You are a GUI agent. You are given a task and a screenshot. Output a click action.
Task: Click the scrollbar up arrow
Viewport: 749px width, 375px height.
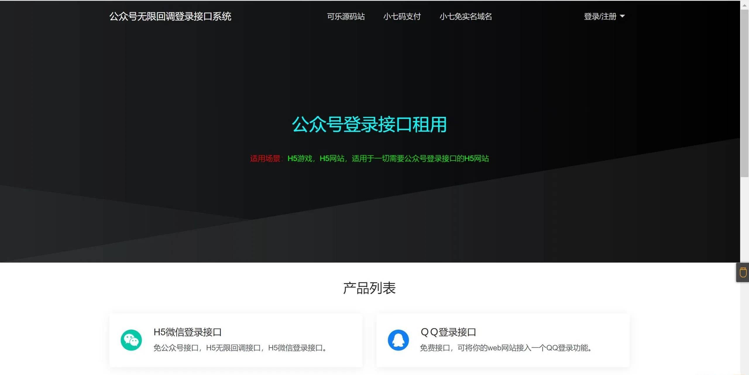pyautogui.click(x=744, y=5)
